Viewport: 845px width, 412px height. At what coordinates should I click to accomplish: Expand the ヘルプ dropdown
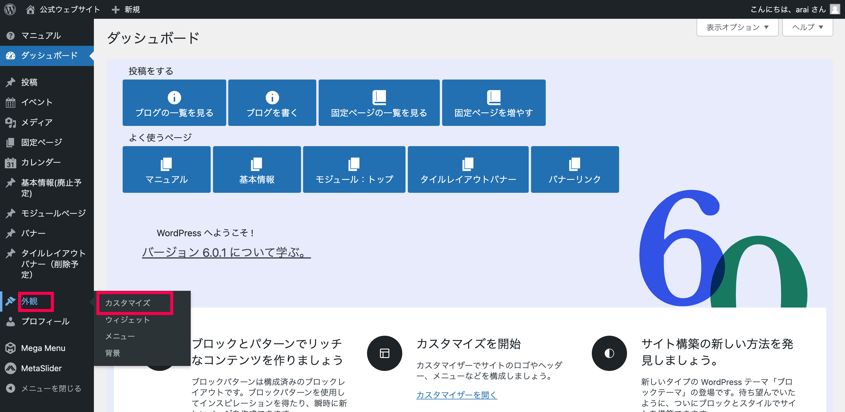click(x=807, y=27)
